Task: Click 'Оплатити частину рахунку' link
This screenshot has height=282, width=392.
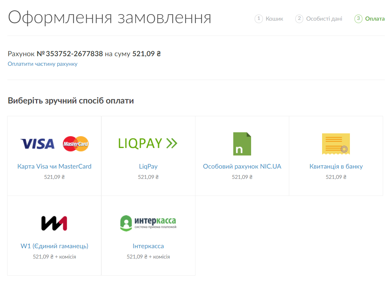Action: pos(42,64)
